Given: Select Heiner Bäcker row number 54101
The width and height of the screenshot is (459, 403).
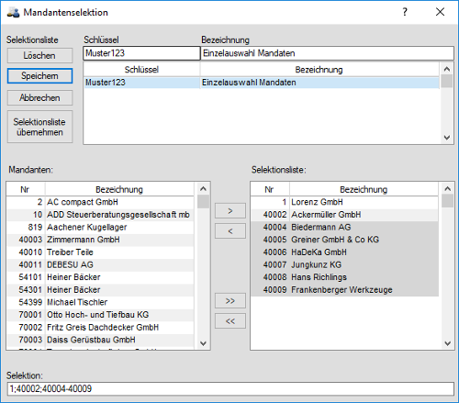Looking at the screenshot, I should 100,277.
